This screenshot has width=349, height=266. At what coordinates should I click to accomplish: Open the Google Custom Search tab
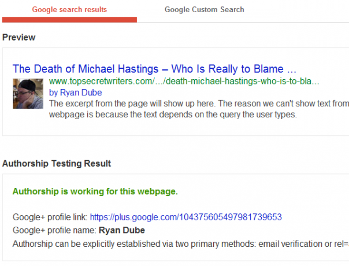(205, 10)
